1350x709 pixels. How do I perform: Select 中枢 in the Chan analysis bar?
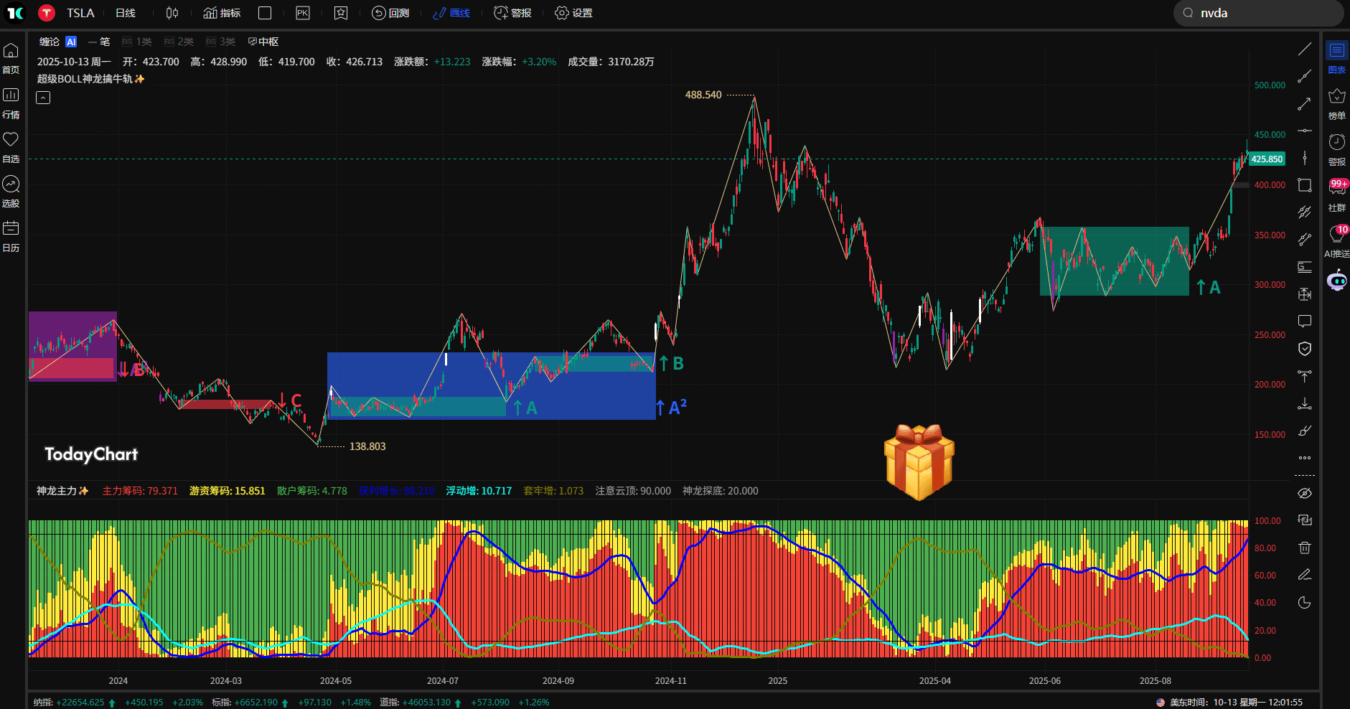(x=264, y=42)
